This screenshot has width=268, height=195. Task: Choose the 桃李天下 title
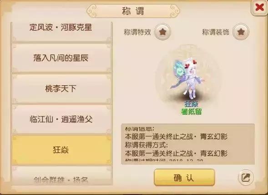[61, 88]
